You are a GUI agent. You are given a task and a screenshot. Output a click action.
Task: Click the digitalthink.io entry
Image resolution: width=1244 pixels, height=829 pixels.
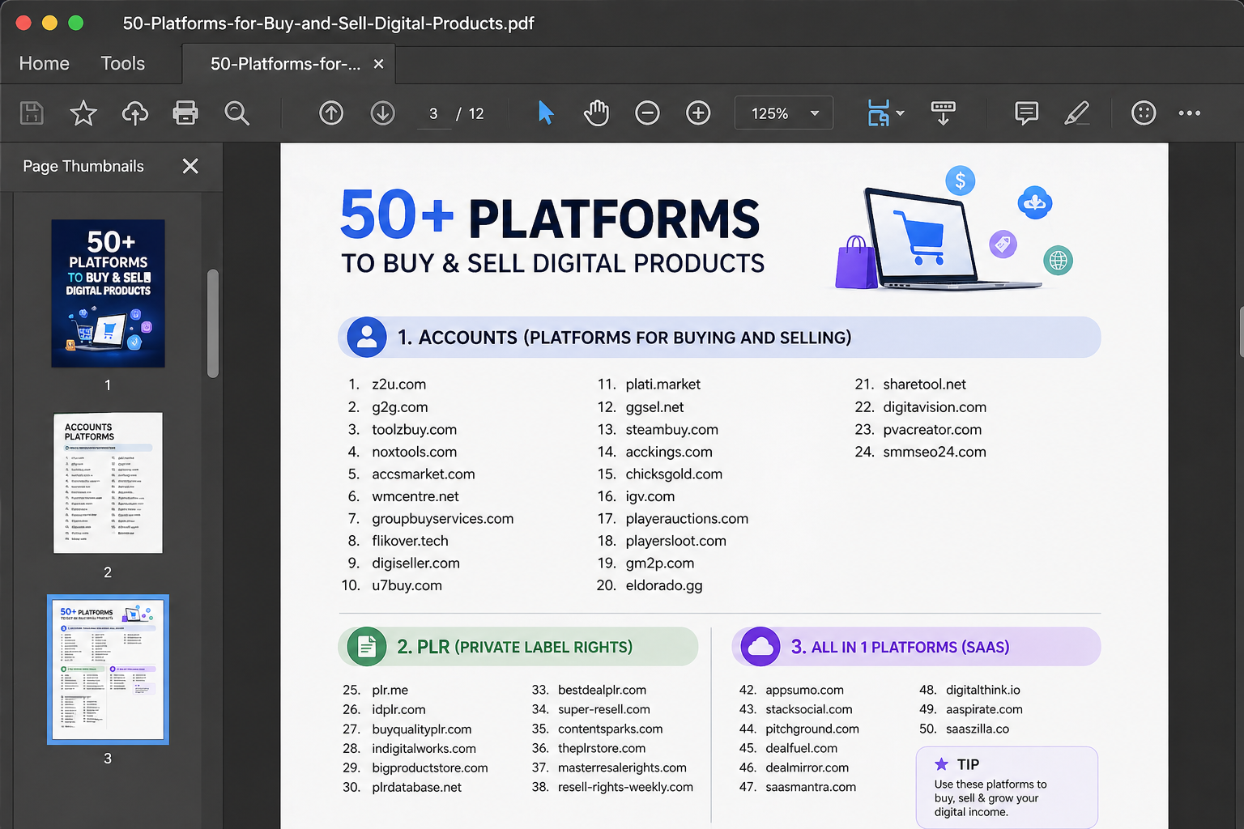coord(982,691)
